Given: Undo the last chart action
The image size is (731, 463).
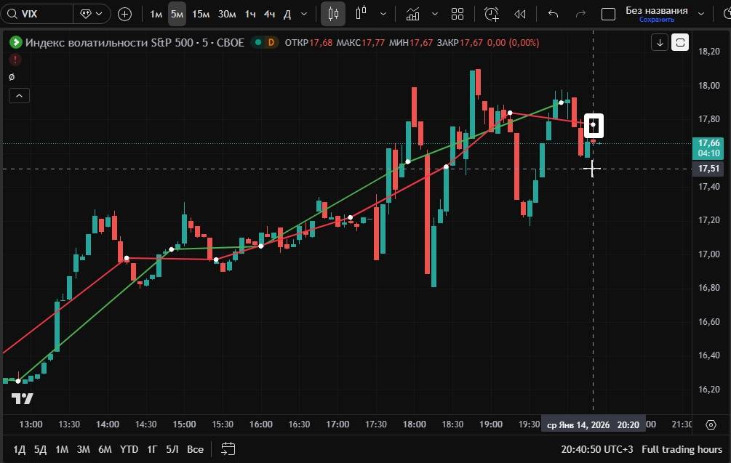Looking at the screenshot, I should click(553, 14).
